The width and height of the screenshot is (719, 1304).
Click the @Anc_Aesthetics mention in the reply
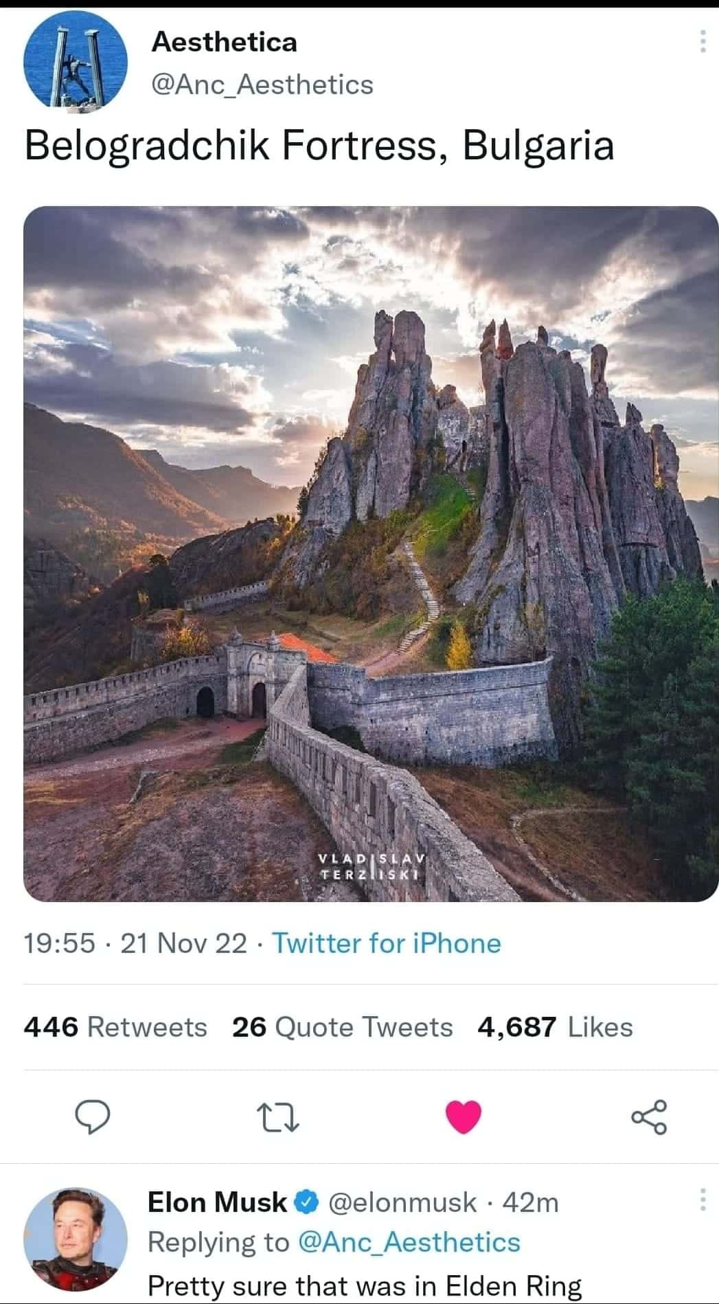pyautogui.click(x=409, y=1242)
